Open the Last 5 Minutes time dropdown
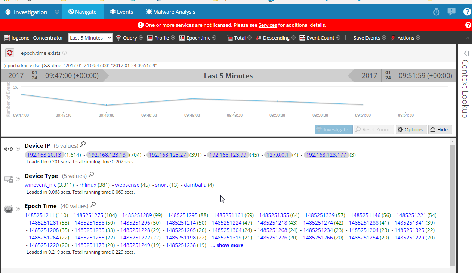This screenshot has height=273, width=472. click(x=90, y=38)
